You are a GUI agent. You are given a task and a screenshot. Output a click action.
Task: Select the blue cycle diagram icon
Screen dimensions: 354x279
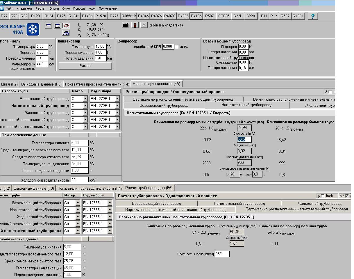coord(66,33)
